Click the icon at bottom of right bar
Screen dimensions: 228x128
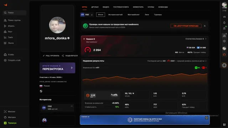pyautogui.click(x=224, y=124)
